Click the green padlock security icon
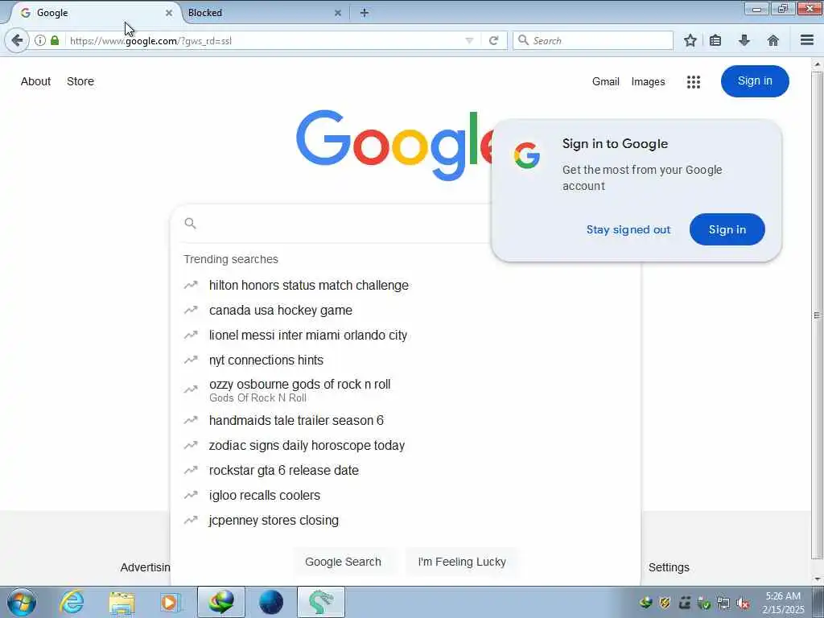 (x=55, y=40)
